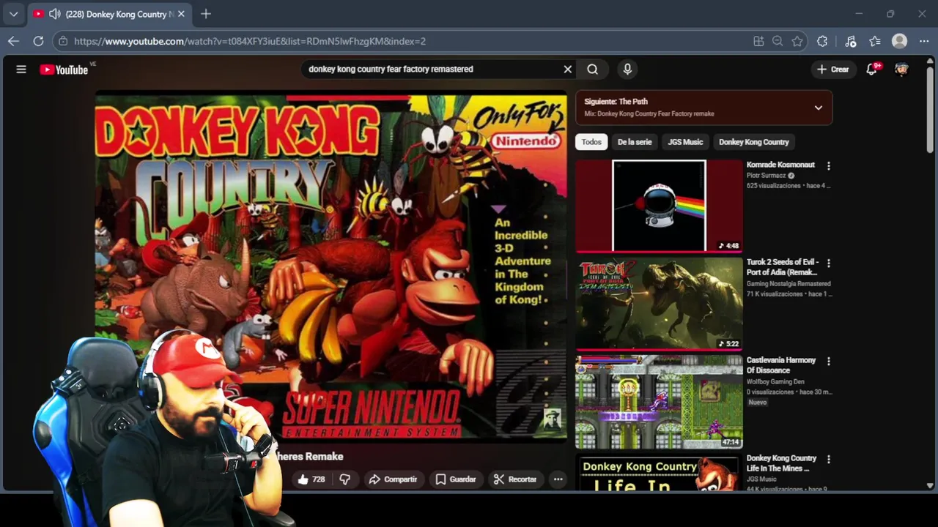Viewport: 938px width, 527px height.
Task: Select the Donkey Kong Country chip
Action: (754, 142)
